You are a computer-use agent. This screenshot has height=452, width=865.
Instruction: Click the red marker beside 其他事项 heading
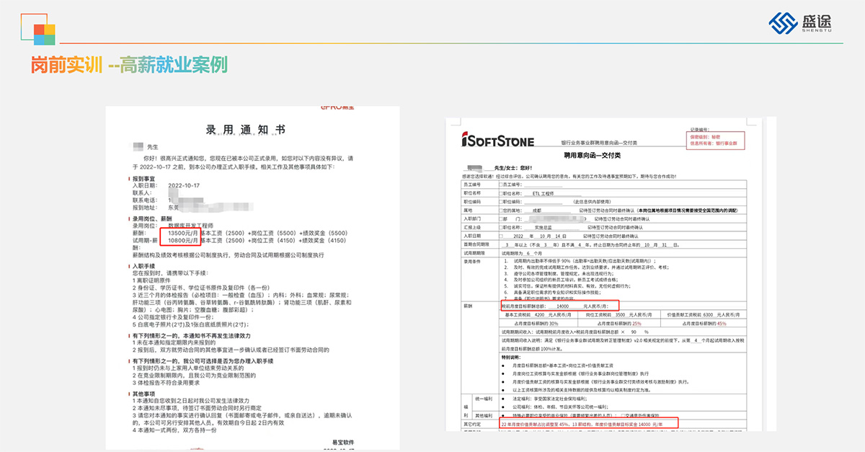130,394
